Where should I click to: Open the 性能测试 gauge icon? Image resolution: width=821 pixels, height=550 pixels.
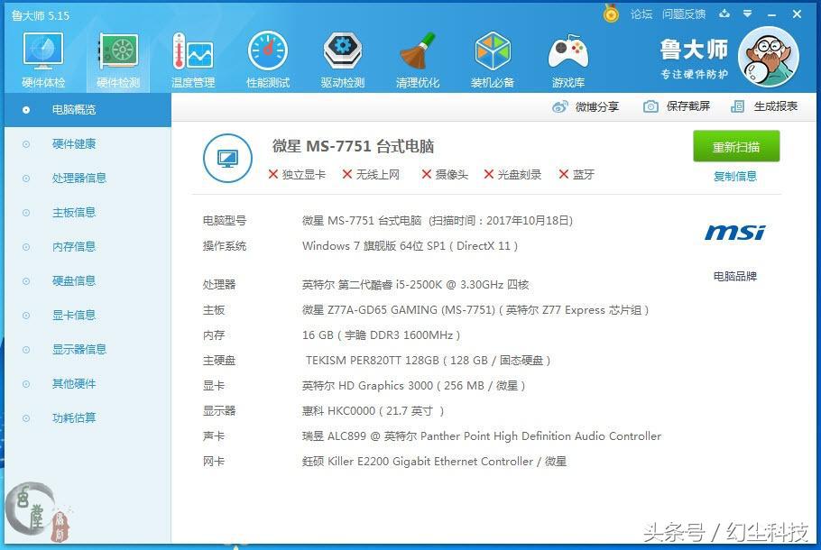click(267, 52)
